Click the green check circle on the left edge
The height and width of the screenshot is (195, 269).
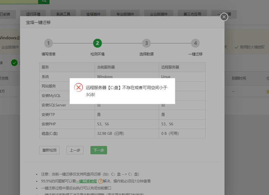point(14,63)
